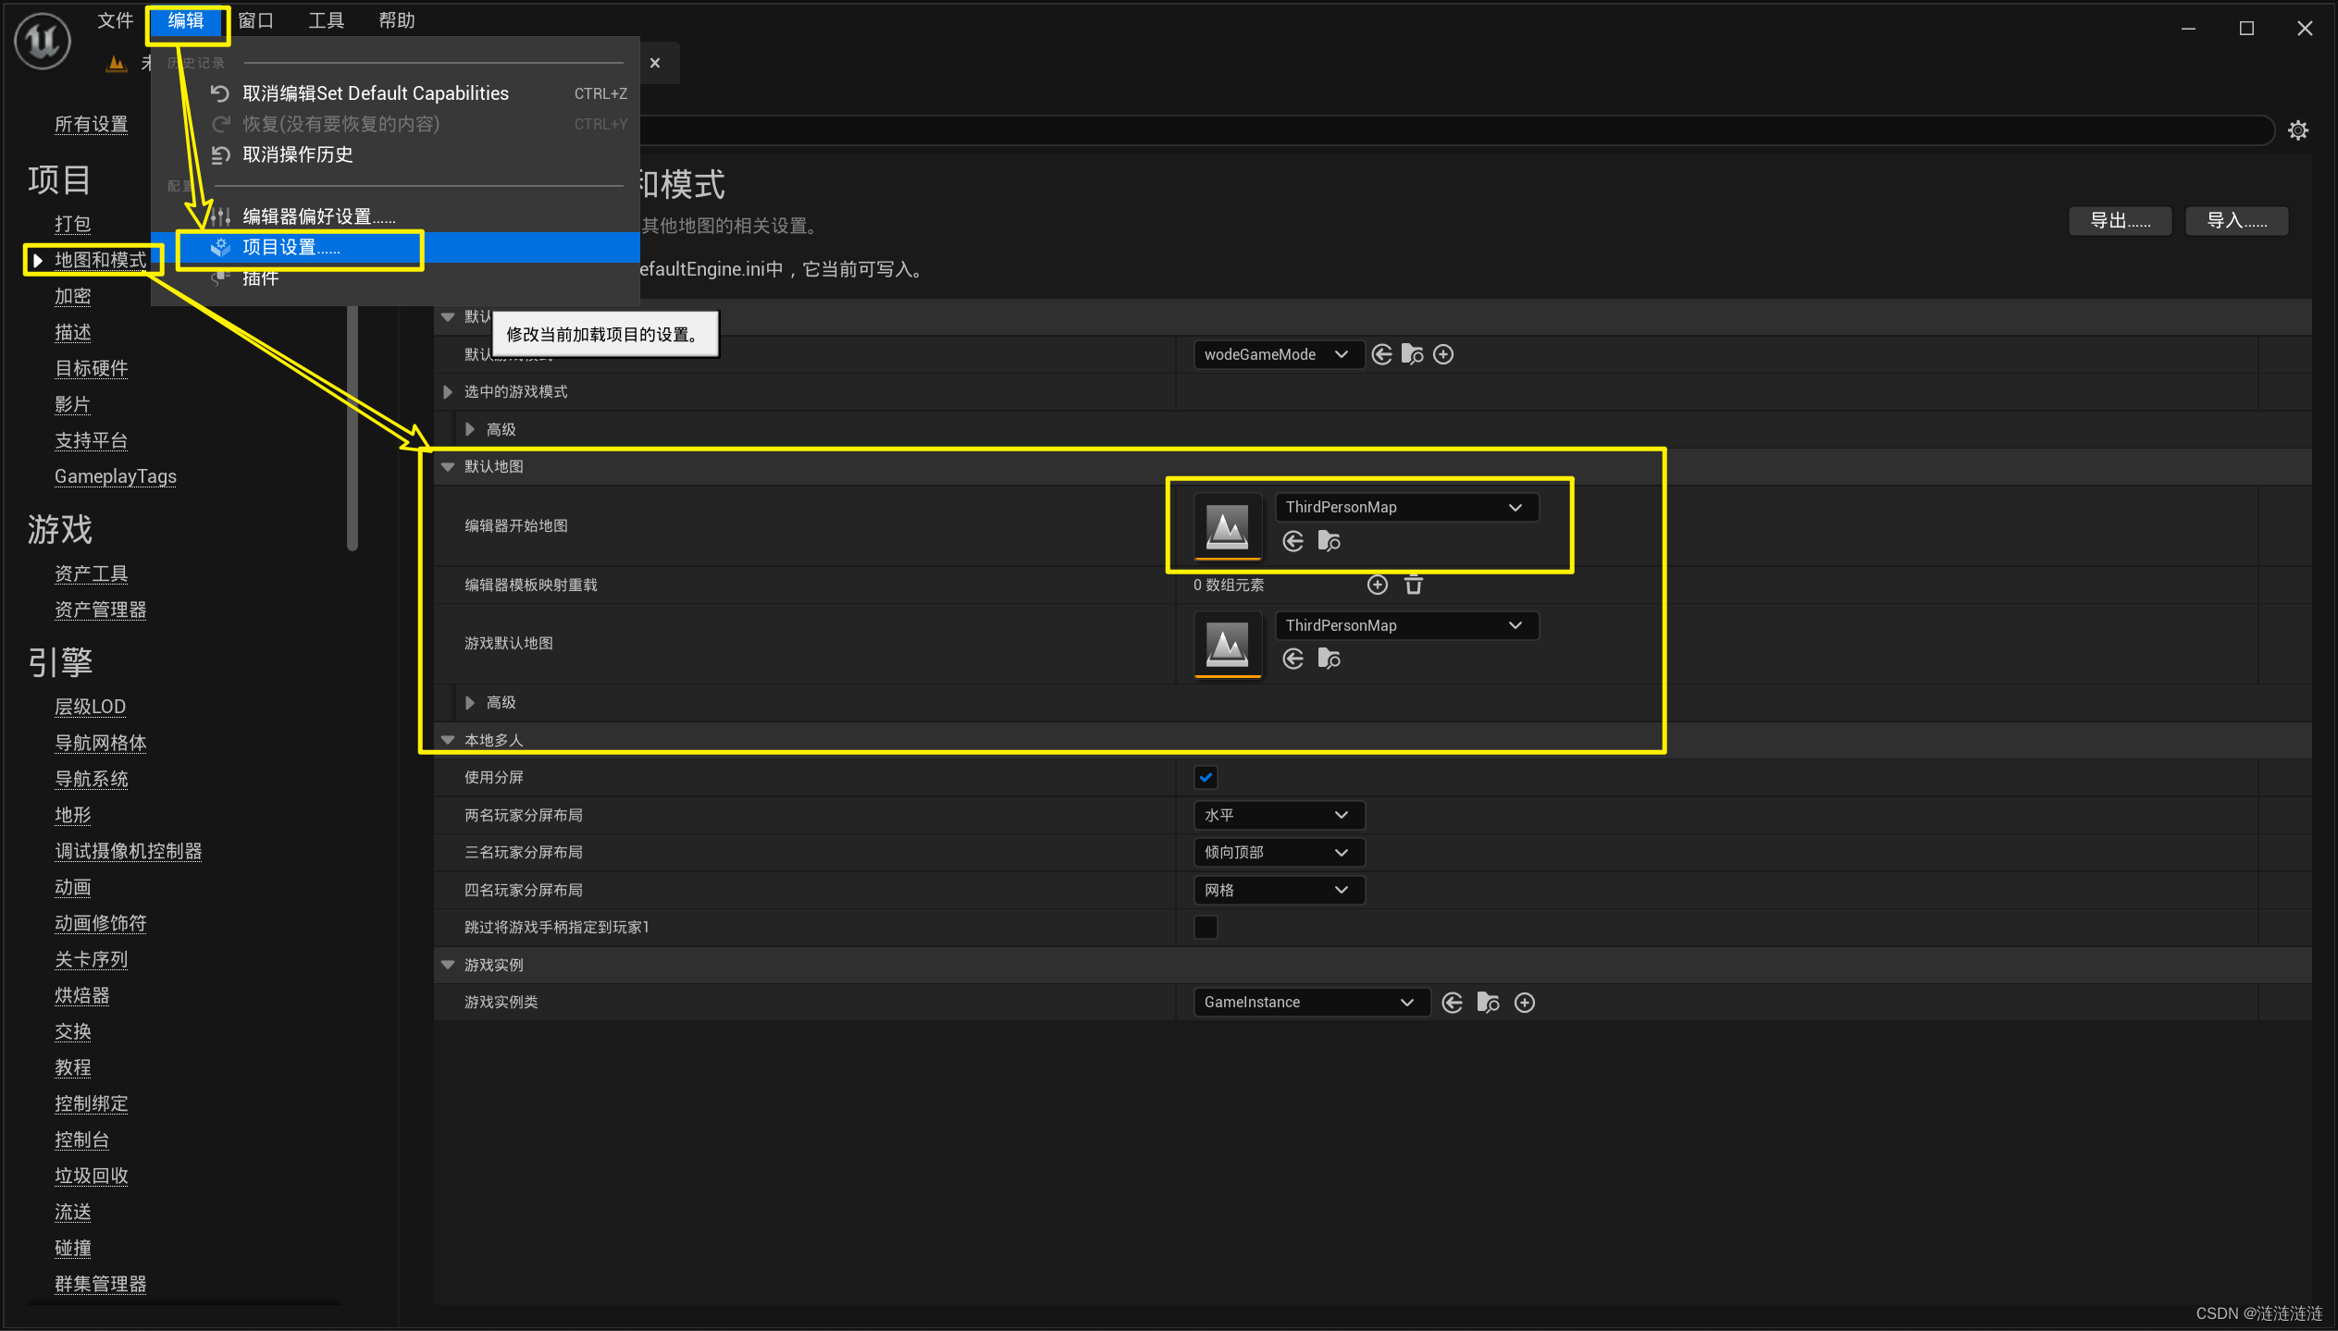The image size is (2338, 1331).
Task: Click browse-to-asset icon beside wodeGameMode
Action: (1412, 354)
